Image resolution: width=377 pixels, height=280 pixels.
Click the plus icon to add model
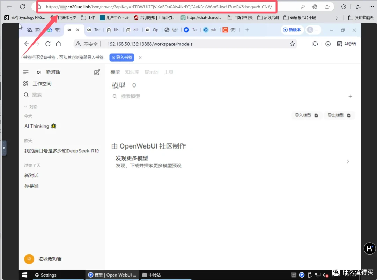coord(350,97)
